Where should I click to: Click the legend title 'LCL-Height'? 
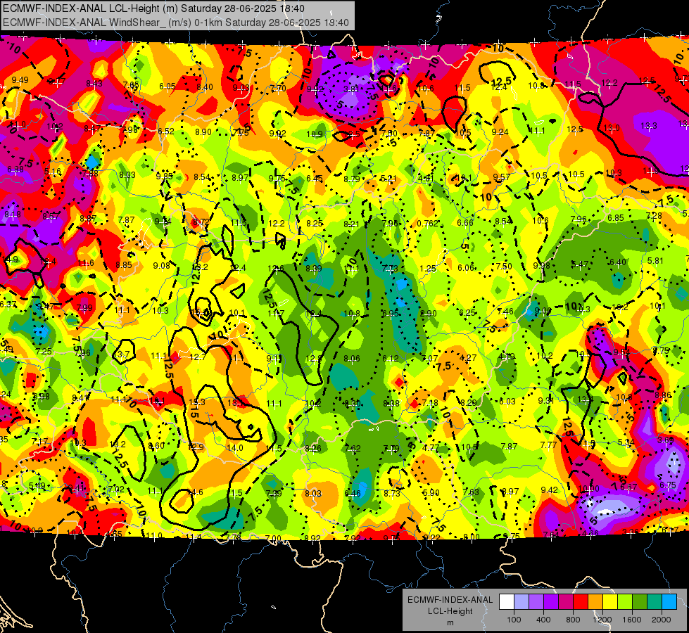tap(450, 611)
